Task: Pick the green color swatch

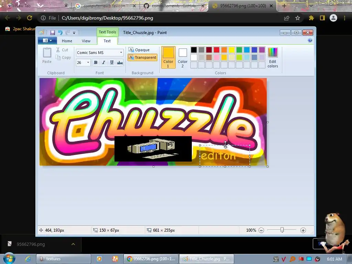Action: pyautogui.click(x=239, y=50)
